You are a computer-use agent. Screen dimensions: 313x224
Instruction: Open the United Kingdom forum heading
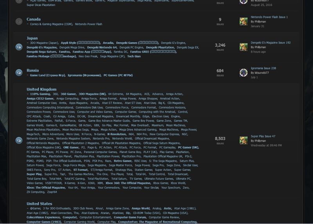click(x=41, y=89)
